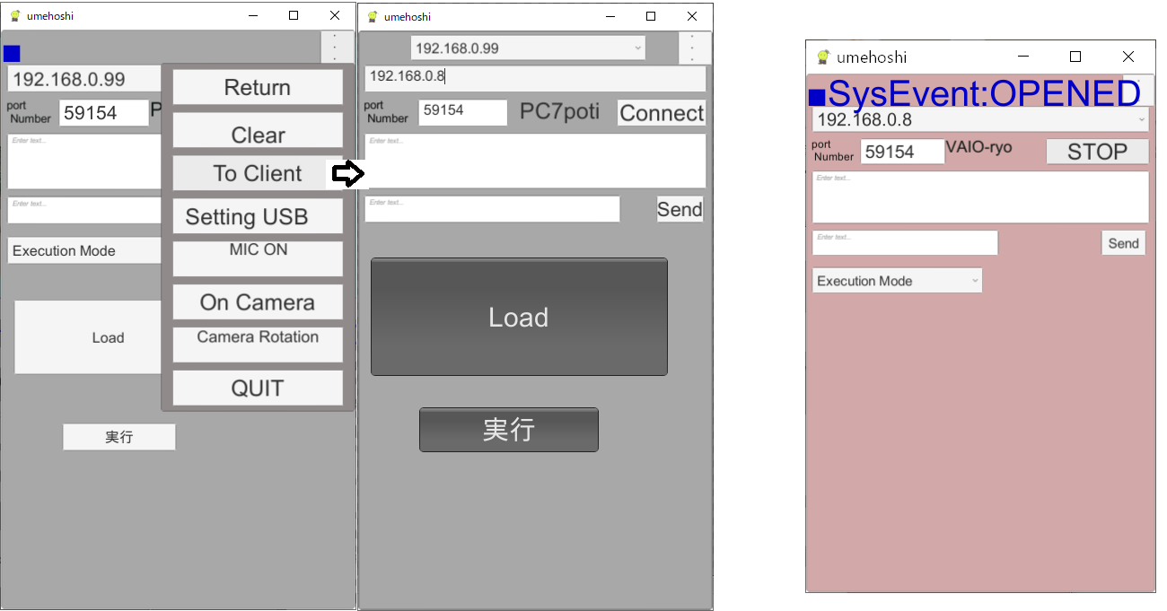Click the blue square status icon in the left window
The image size is (1167, 611).
12,54
